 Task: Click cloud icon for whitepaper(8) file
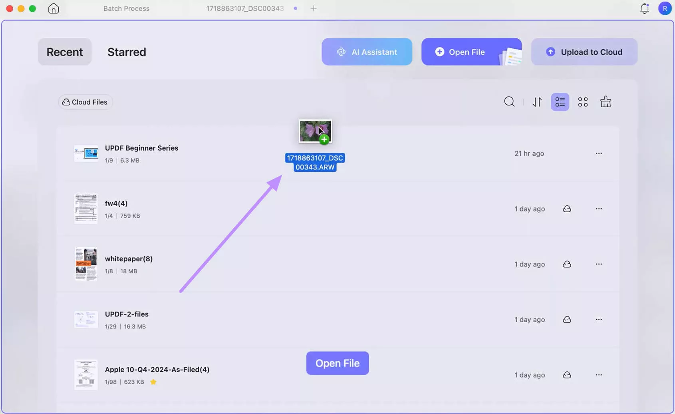coord(567,264)
